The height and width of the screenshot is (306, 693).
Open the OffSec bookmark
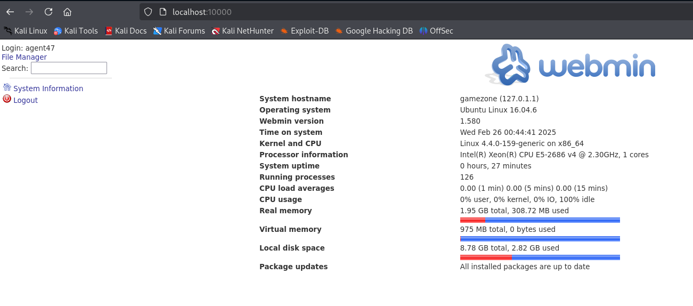pyautogui.click(x=436, y=31)
